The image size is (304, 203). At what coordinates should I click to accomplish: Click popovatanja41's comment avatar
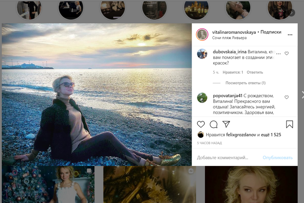click(202, 98)
